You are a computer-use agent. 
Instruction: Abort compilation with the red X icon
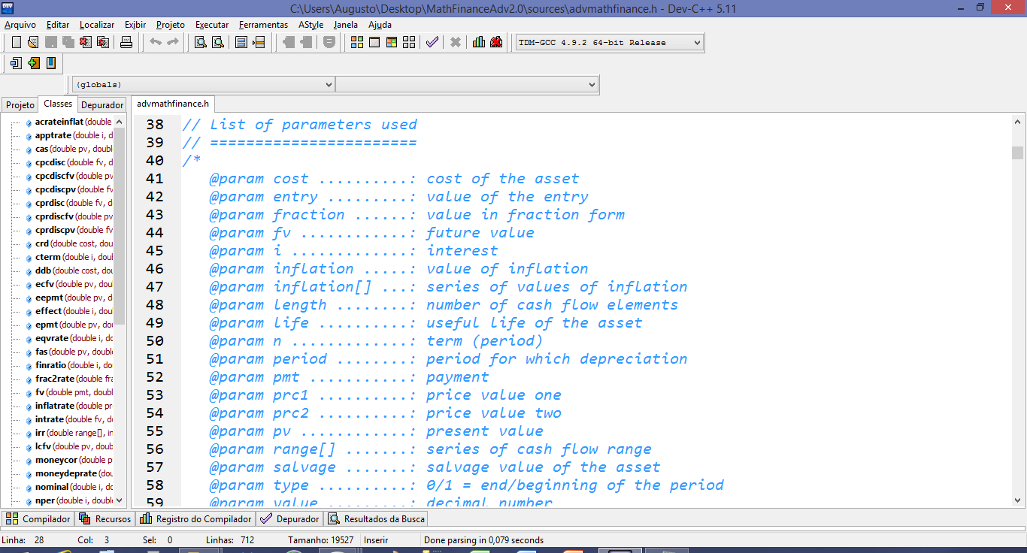[456, 42]
